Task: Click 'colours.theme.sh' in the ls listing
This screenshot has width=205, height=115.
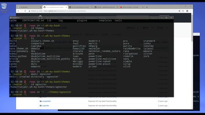Action: (43, 41)
